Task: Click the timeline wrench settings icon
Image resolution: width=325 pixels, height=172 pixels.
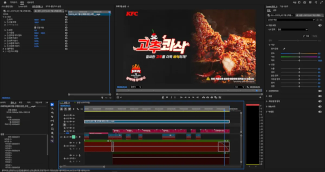Action: pyautogui.click(x=78, y=109)
